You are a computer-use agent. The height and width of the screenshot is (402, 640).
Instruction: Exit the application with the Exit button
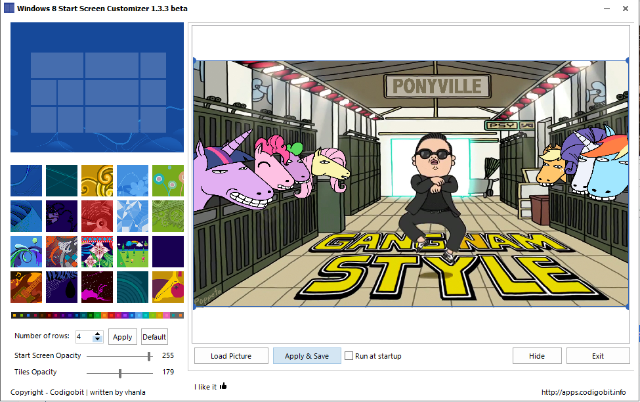tap(598, 356)
